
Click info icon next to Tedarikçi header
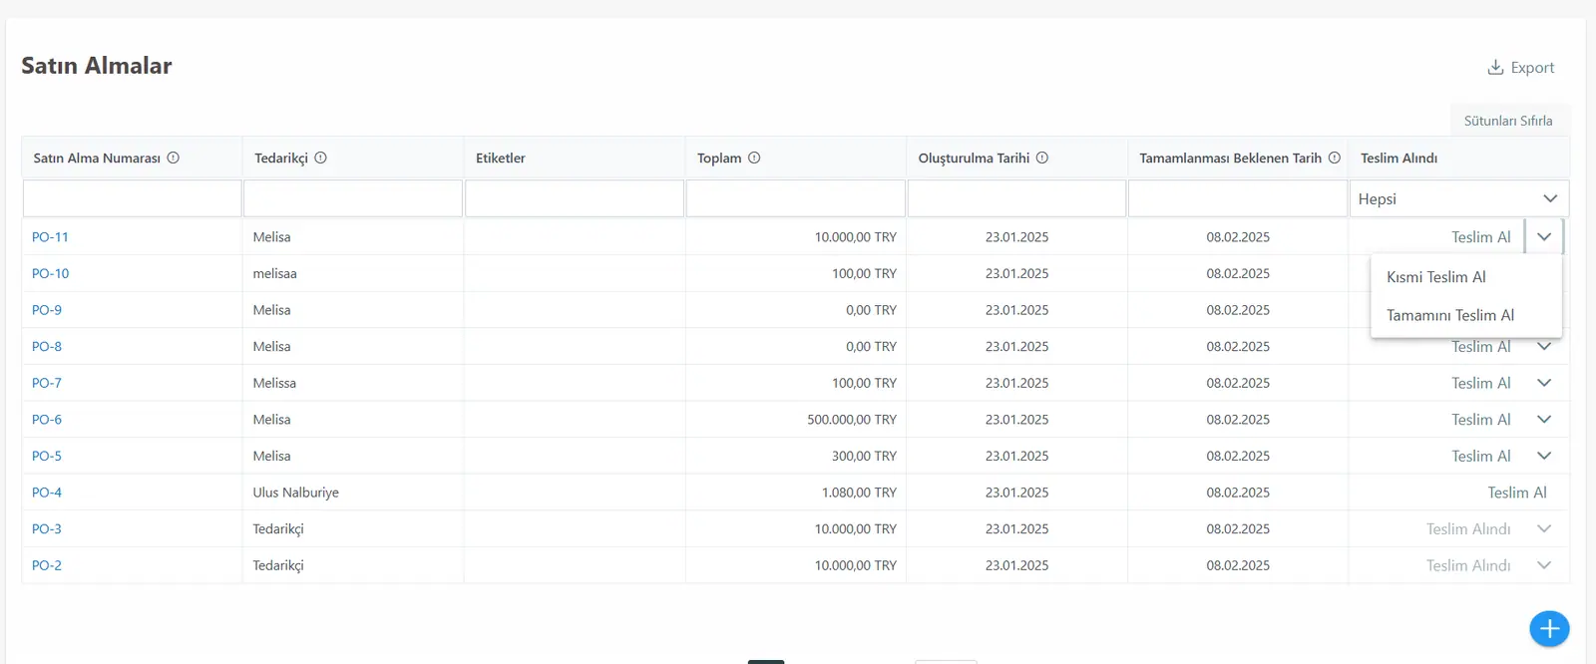point(321,158)
